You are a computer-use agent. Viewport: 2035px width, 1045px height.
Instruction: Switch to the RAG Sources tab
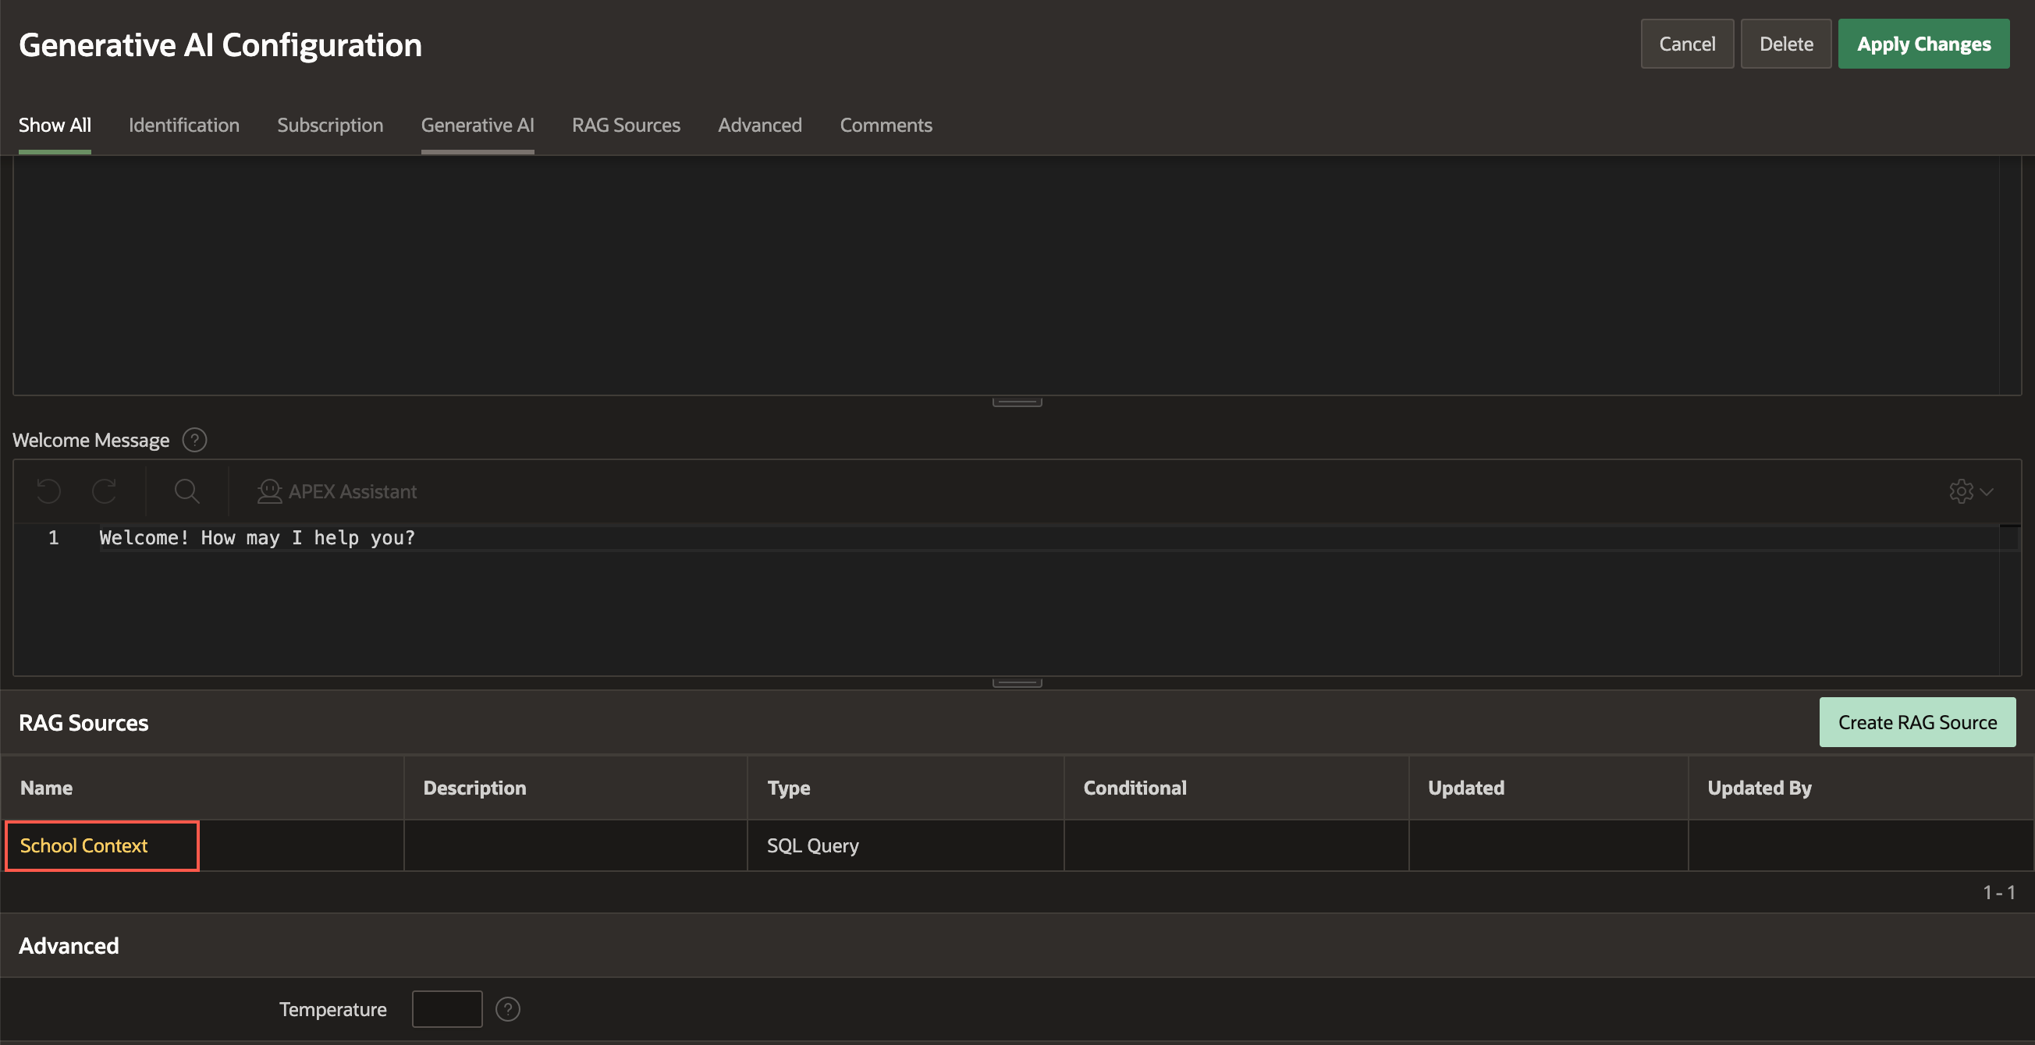click(627, 125)
